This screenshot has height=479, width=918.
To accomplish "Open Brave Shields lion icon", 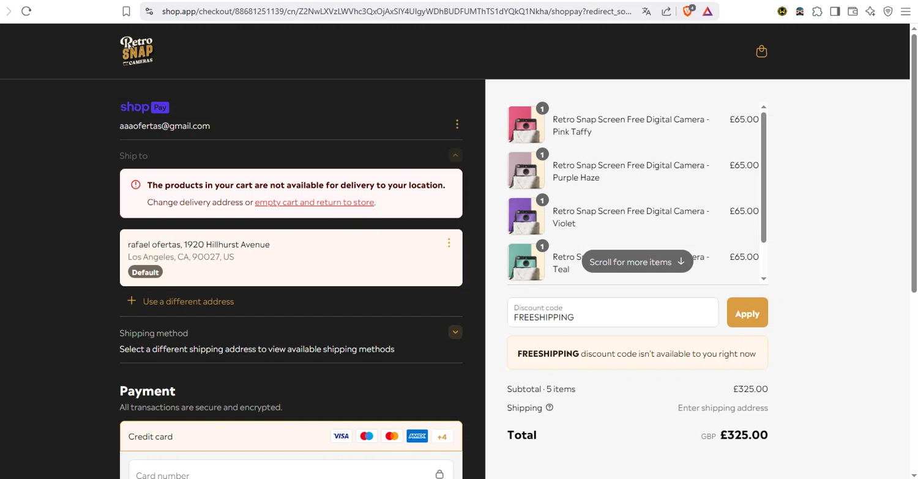I will pyautogui.click(x=688, y=10).
